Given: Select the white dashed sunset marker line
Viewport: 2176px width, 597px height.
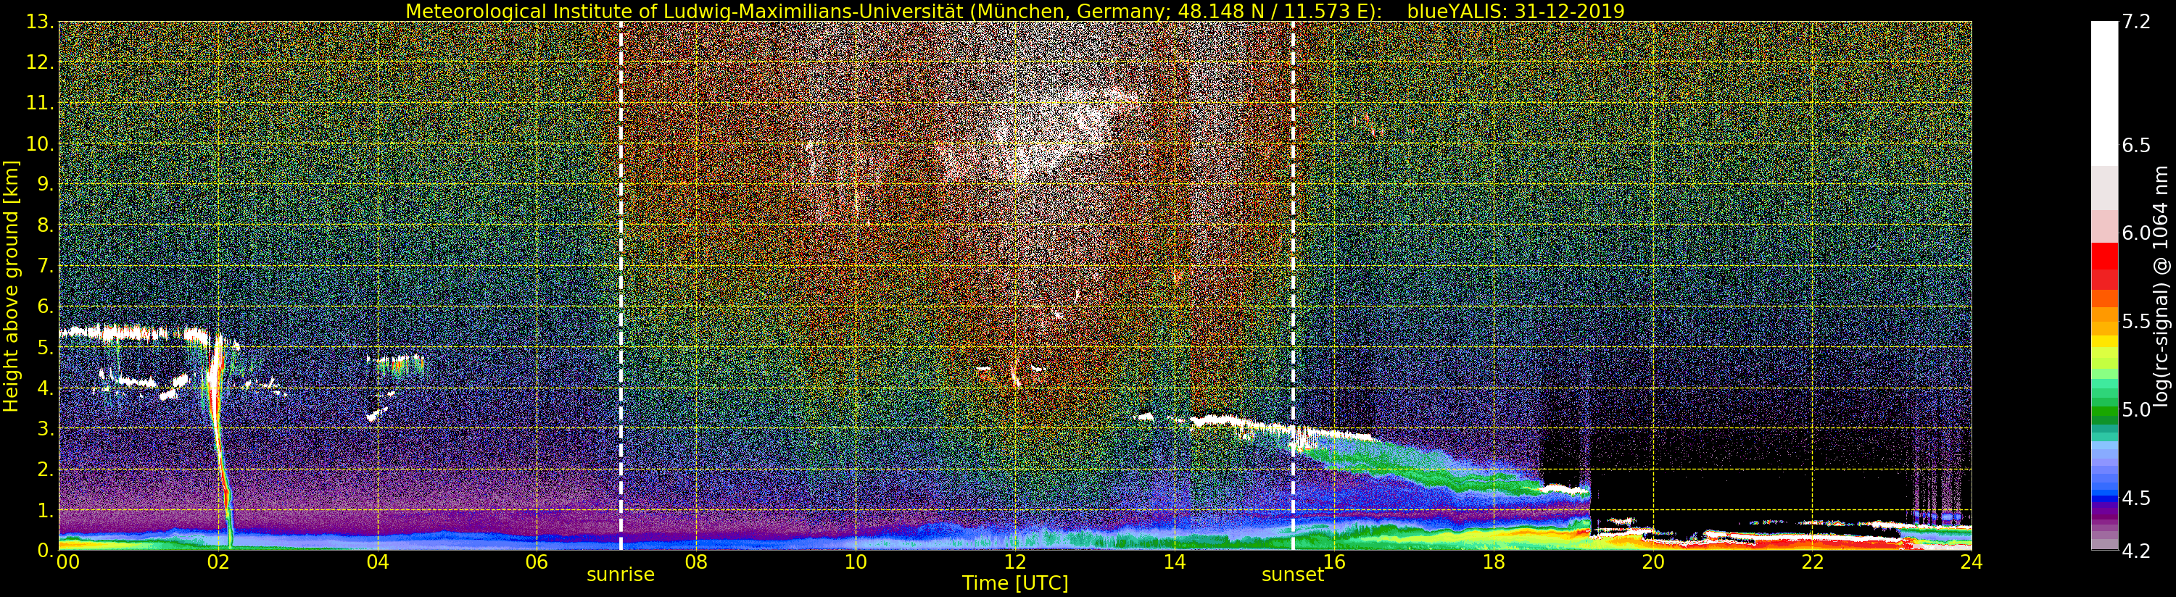Looking at the screenshot, I should coord(1294,286).
